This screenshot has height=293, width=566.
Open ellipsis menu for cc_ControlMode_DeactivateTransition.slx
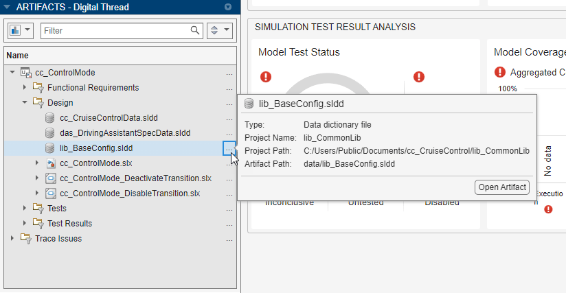pyautogui.click(x=229, y=180)
